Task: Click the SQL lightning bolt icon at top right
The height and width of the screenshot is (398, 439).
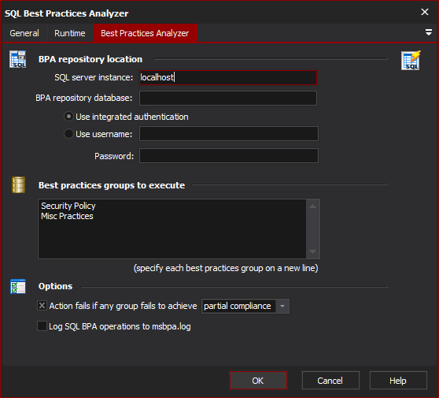Action: click(411, 60)
